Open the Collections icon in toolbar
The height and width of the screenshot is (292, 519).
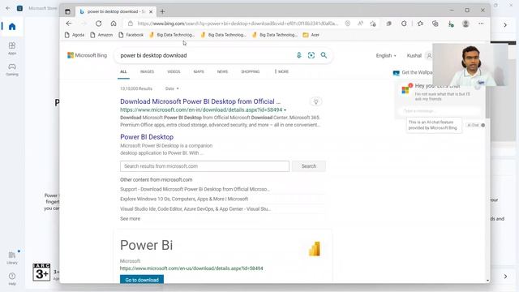(435, 24)
